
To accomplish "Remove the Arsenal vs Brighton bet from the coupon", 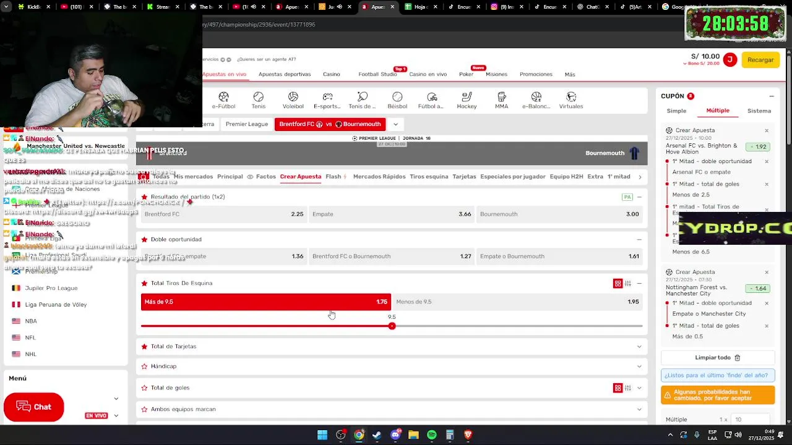I will coord(767,130).
